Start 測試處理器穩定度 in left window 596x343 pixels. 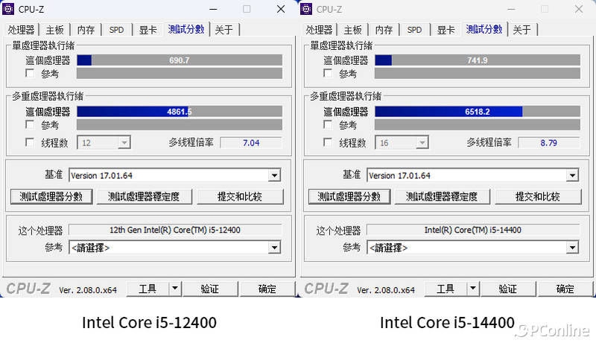(144, 197)
